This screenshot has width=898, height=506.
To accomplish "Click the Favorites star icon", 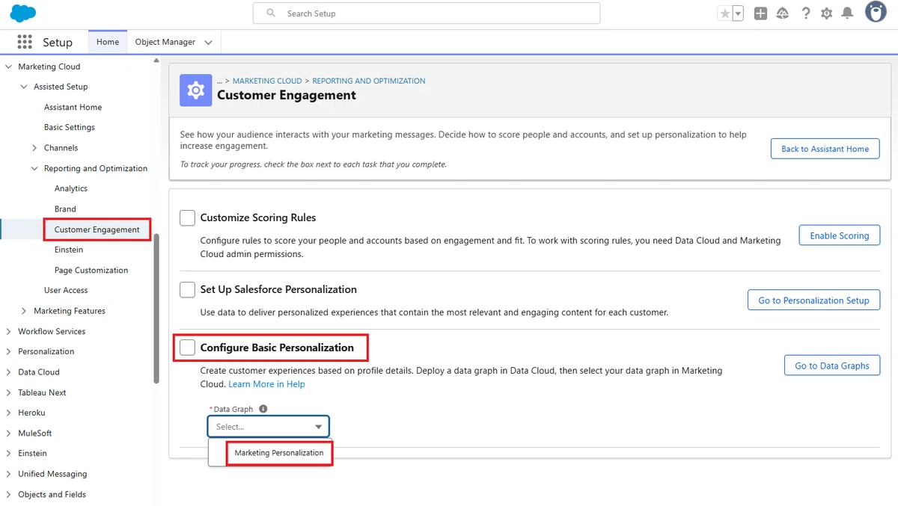I will [724, 13].
